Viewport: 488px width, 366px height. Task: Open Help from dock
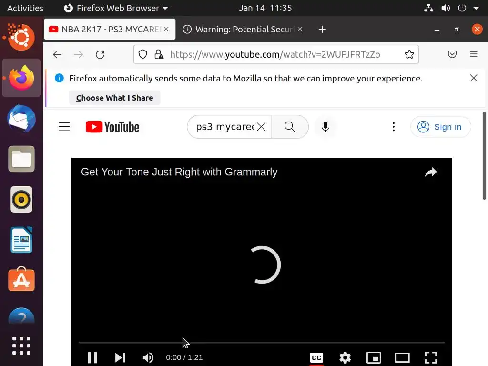pyautogui.click(x=21, y=316)
